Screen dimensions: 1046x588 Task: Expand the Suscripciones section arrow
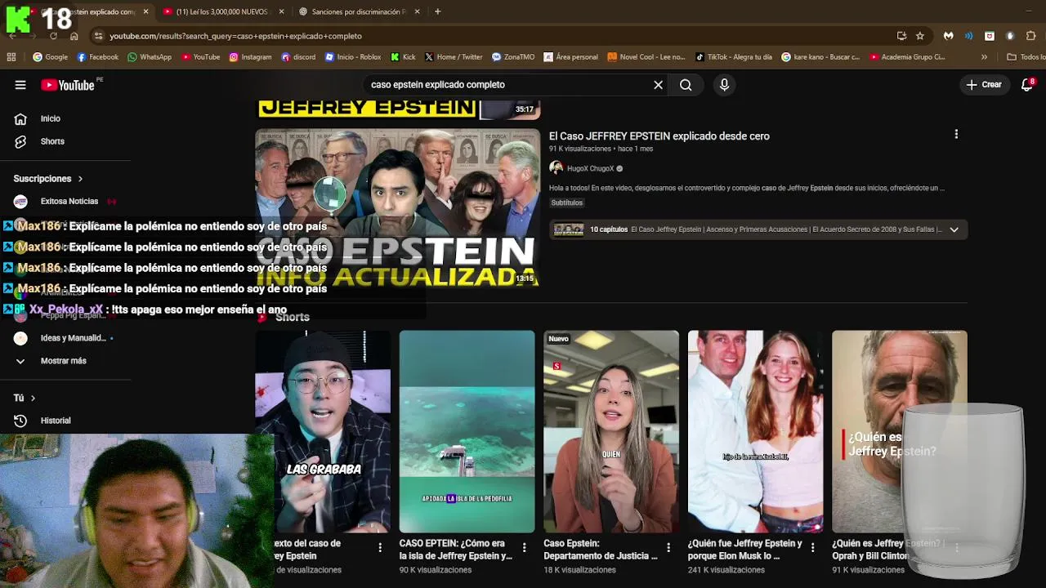coord(80,179)
